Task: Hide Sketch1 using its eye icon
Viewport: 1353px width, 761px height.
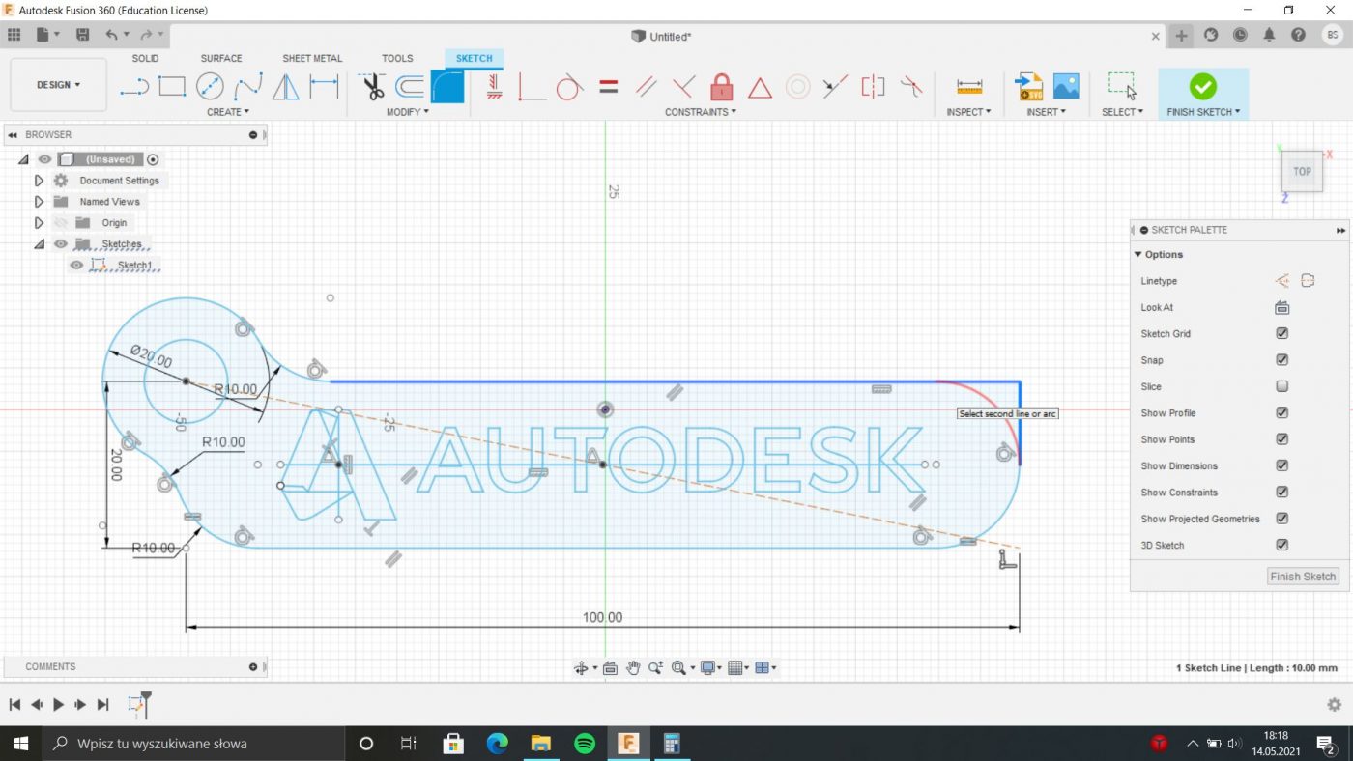Action: coord(76,266)
